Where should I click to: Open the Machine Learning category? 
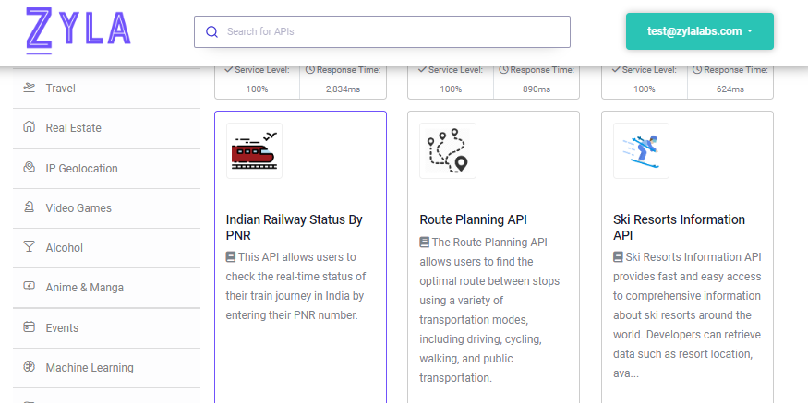[x=107, y=368]
